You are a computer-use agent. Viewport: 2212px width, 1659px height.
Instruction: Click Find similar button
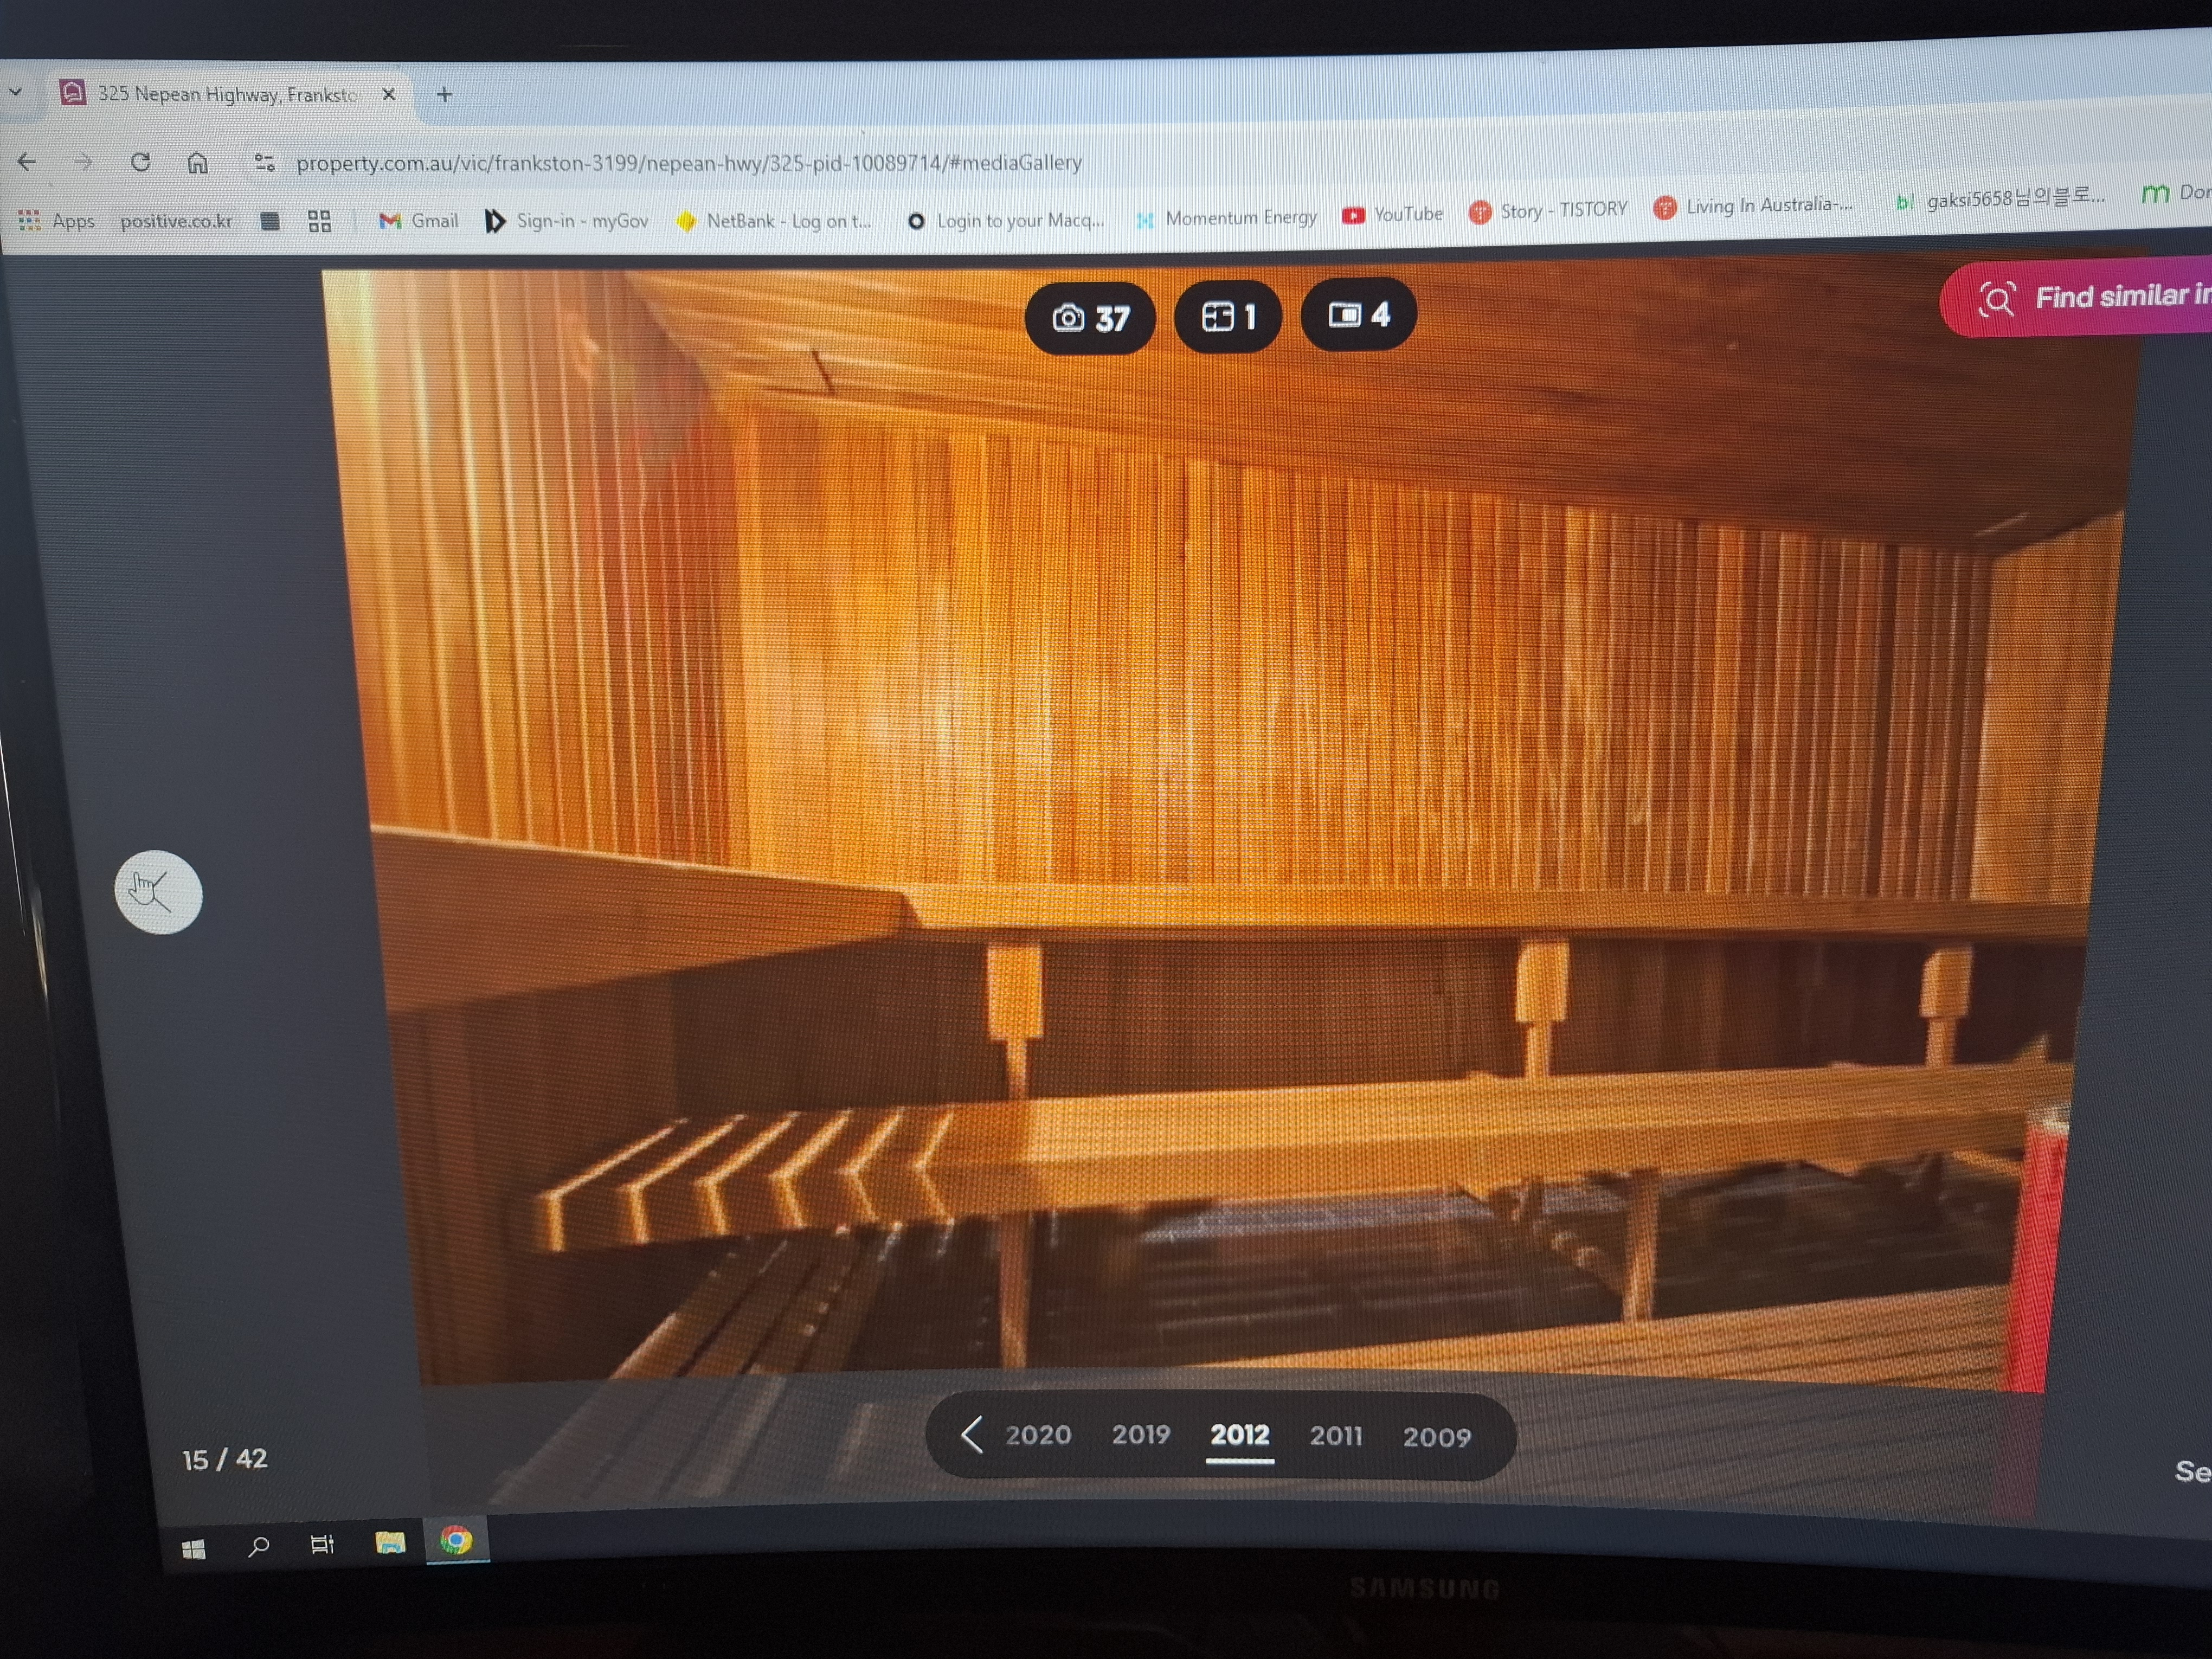click(x=2090, y=297)
